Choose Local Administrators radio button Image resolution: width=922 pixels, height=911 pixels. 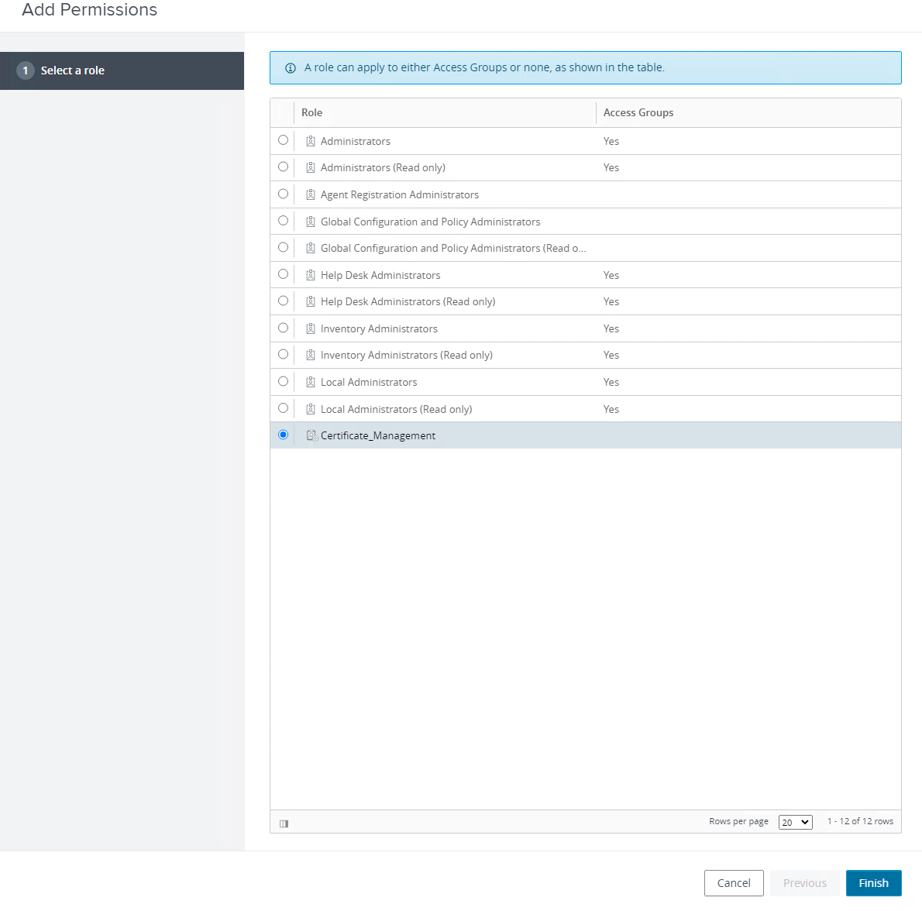tap(283, 381)
